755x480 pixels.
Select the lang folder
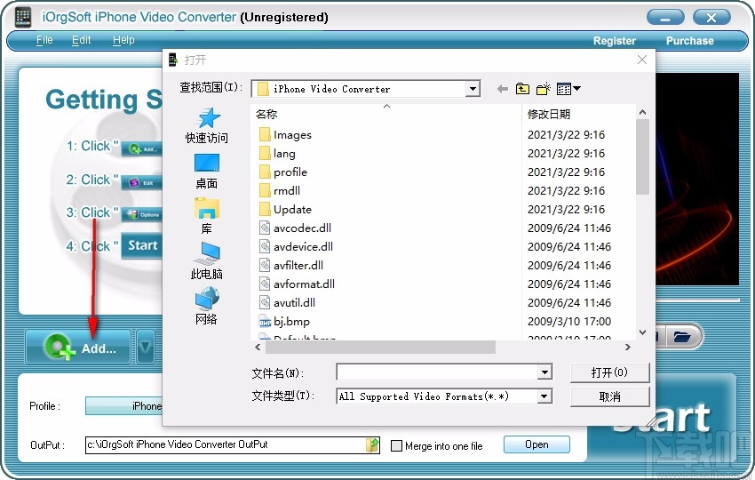277,154
